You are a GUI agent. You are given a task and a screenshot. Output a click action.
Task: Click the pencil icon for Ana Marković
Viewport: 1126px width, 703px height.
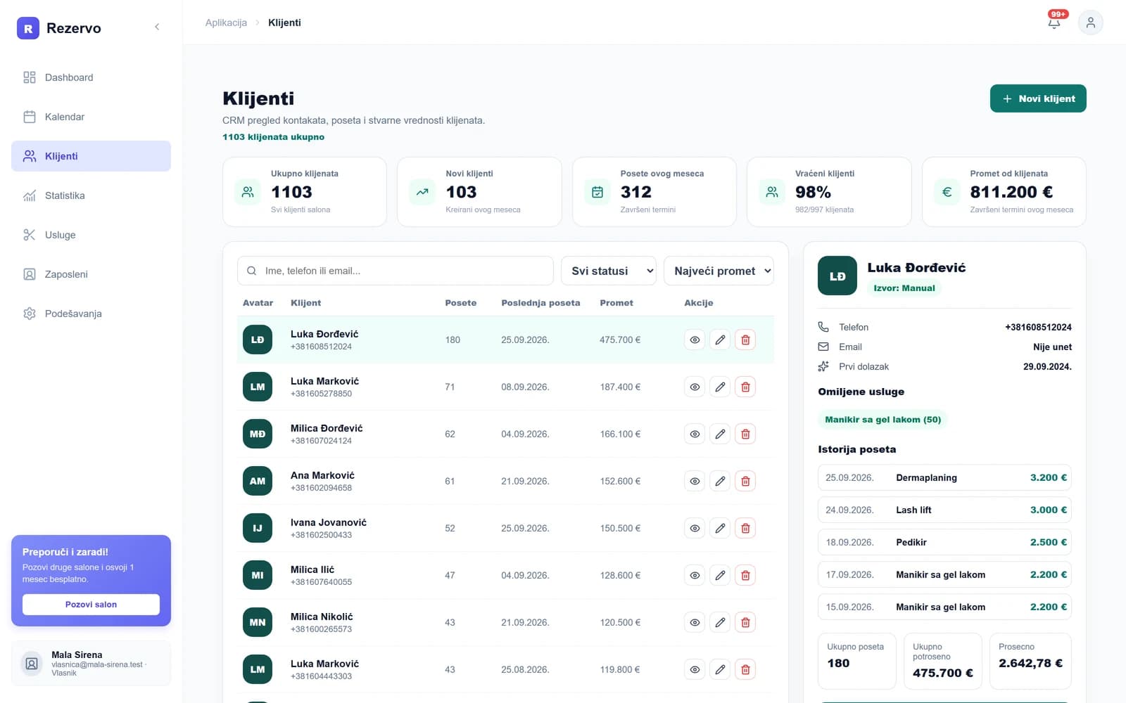point(720,481)
